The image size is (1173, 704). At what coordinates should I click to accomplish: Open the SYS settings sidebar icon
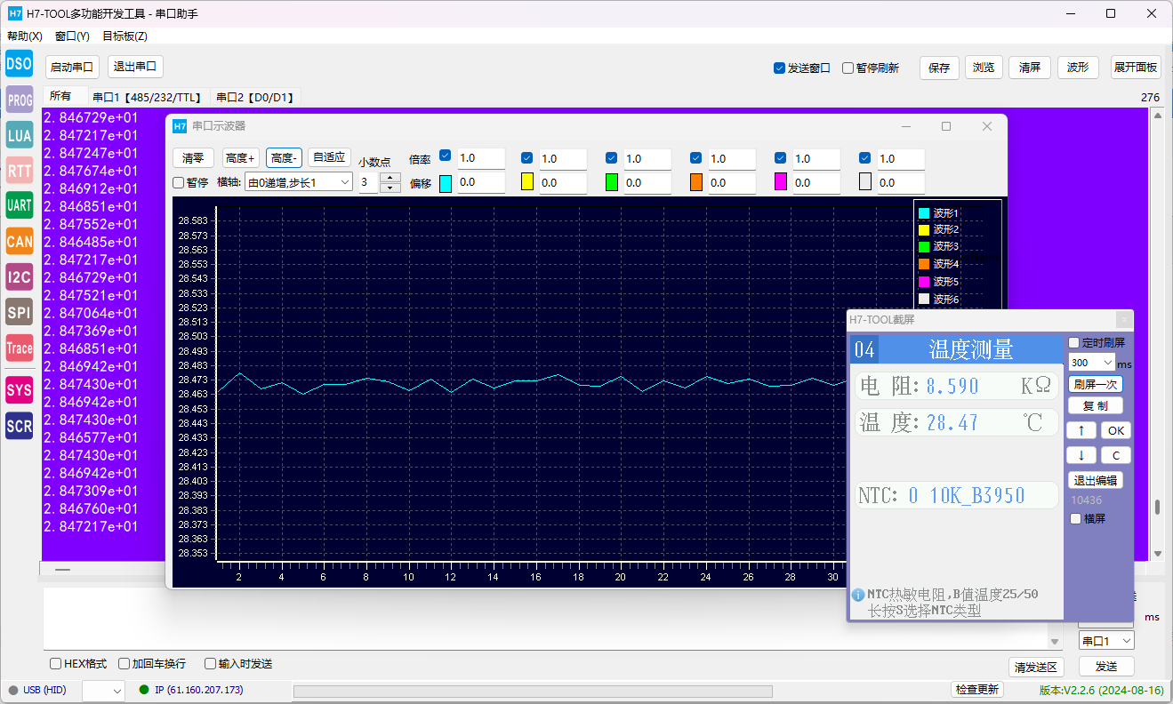pos(19,389)
